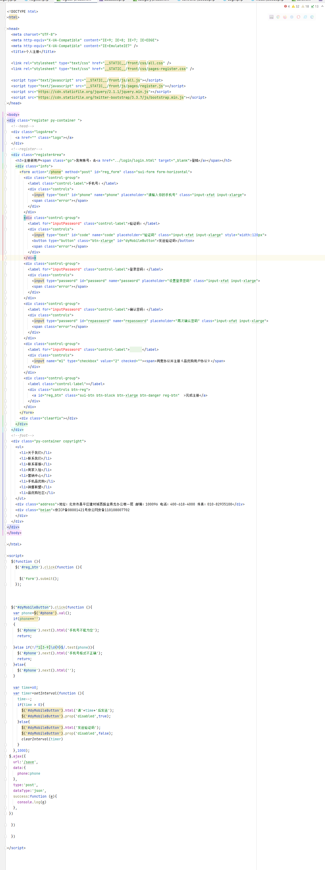Open page preview in Firefox

285,17
